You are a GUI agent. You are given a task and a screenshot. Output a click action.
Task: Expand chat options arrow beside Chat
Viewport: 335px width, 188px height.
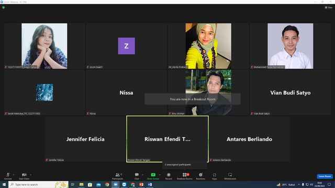142,175
